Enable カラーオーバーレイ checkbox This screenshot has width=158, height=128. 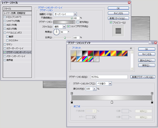[5, 48]
